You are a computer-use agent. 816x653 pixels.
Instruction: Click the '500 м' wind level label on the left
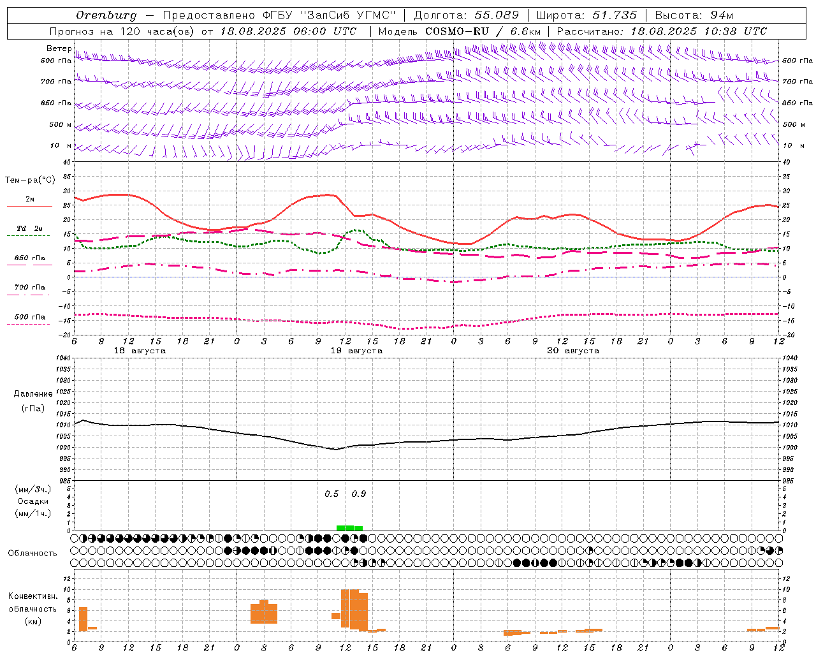point(61,124)
